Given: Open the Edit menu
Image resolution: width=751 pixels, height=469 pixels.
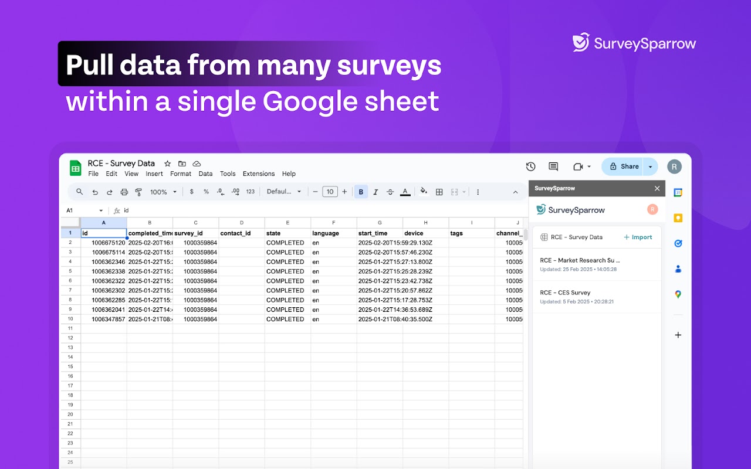Looking at the screenshot, I should click(111, 174).
